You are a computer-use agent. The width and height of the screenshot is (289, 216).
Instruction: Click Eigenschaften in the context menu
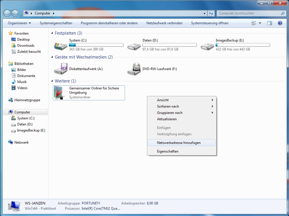pos(168,151)
